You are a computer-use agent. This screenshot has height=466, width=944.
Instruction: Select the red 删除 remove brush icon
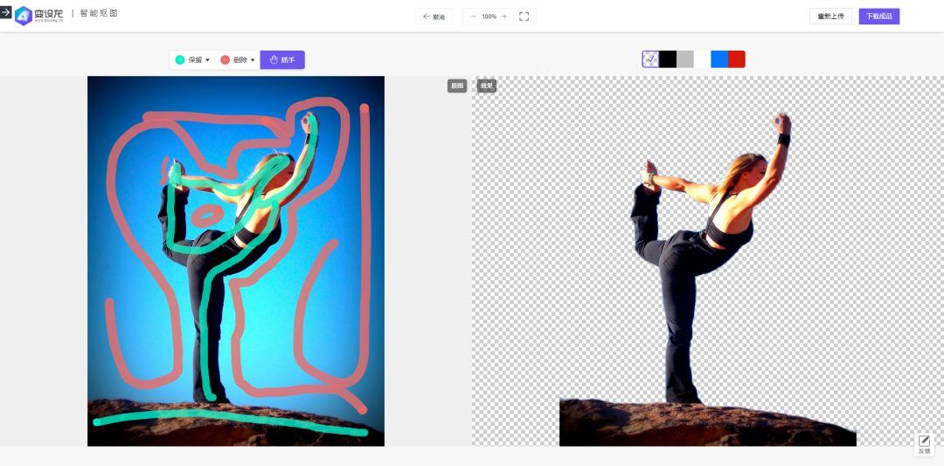point(226,59)
